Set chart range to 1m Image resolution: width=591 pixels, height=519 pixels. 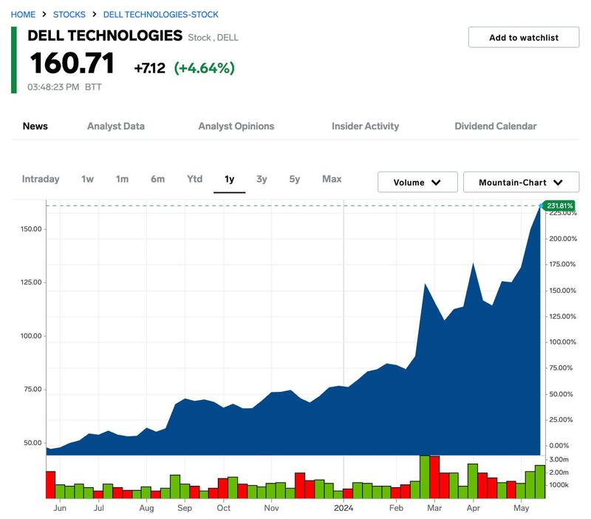click(x=122, y=179)
